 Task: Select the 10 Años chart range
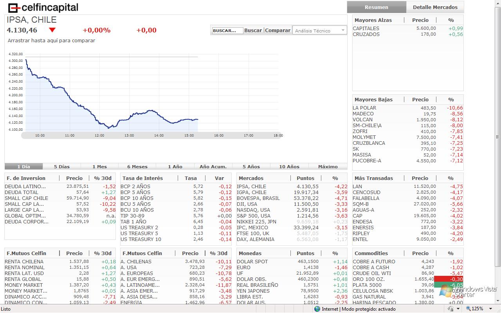[289, 167]
